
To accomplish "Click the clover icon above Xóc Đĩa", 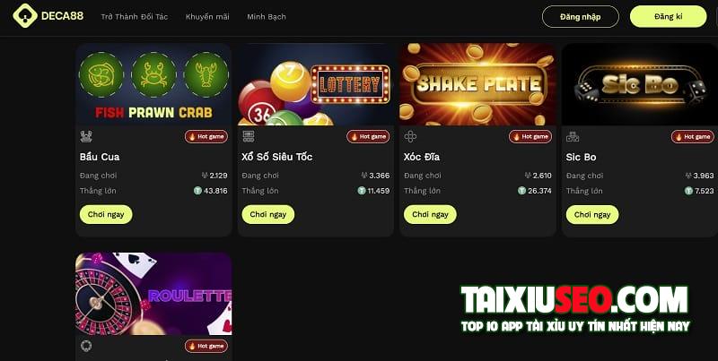I will tap(410, 136).
